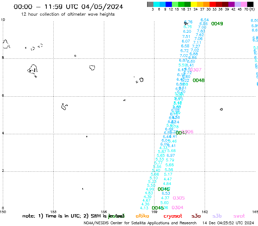Click the pink pass label 0304
The height and width of the screenshot is (226, 258).
pyautogui.click(x=177, y=208)
